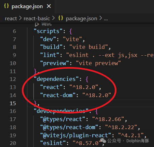Viewport: 154px width, 147px height.
Task: Click the "vite preview" value
Action: coord(98,63)
